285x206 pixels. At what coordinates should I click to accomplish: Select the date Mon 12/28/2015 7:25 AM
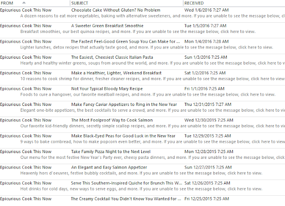click(209, 152)
